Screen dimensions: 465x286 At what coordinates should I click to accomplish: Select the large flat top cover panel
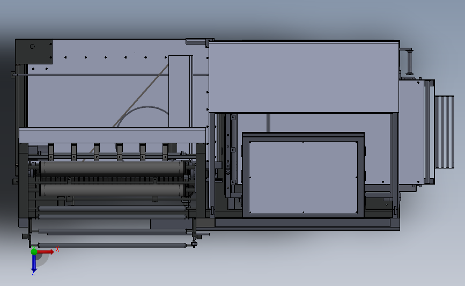(x=304, y=77)
